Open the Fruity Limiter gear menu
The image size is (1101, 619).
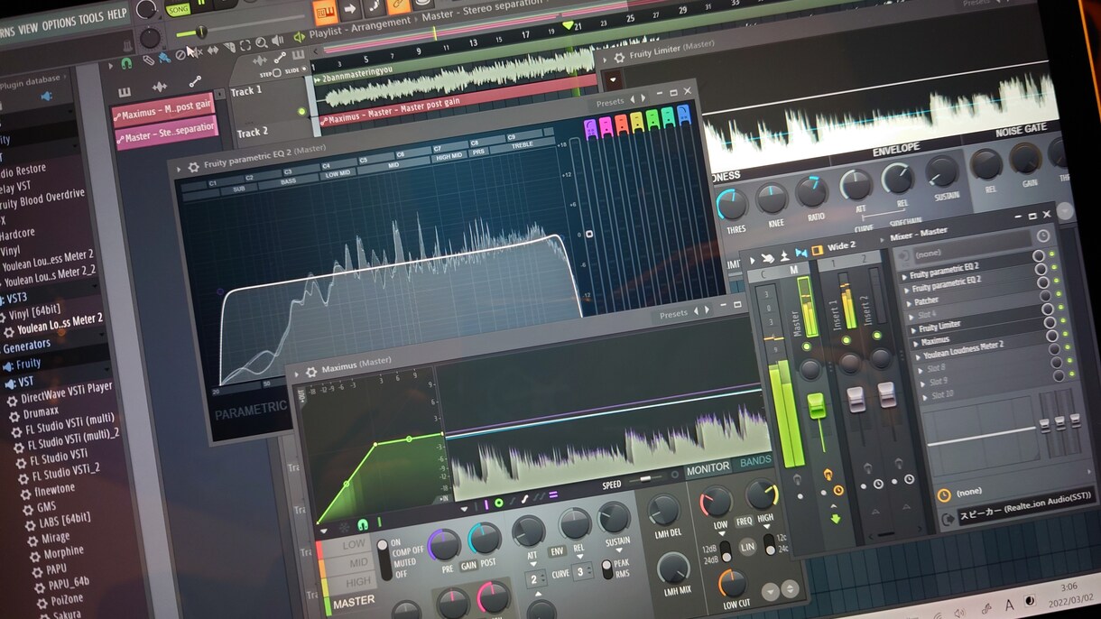[x=618, y=57]
